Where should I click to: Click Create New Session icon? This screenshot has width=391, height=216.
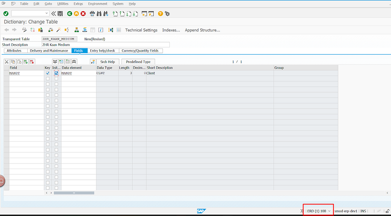(144, 13)
